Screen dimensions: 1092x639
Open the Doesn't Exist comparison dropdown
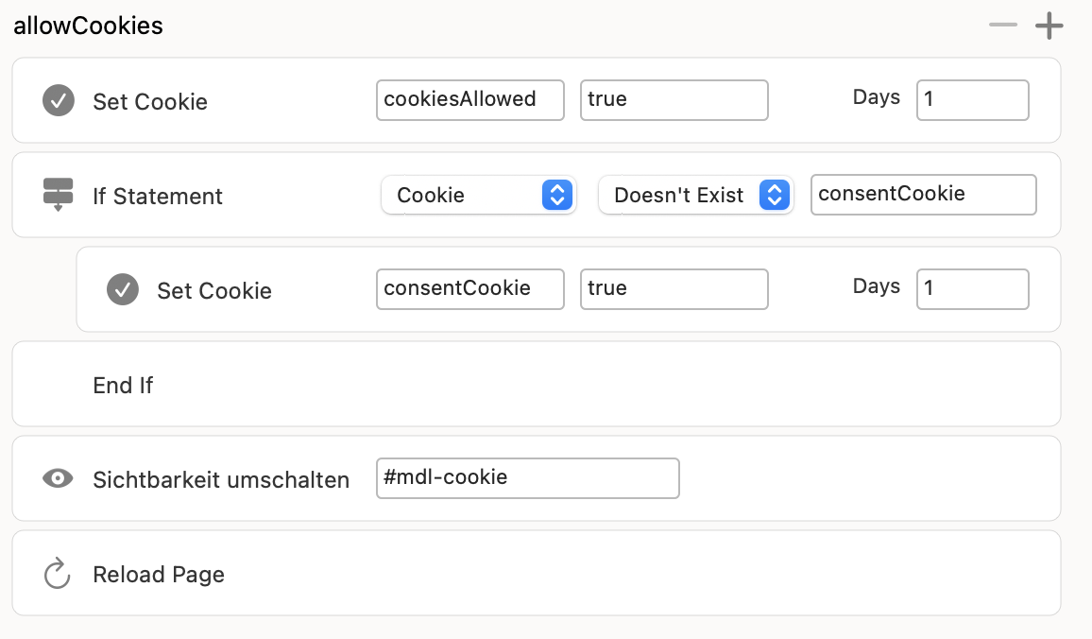694,195
